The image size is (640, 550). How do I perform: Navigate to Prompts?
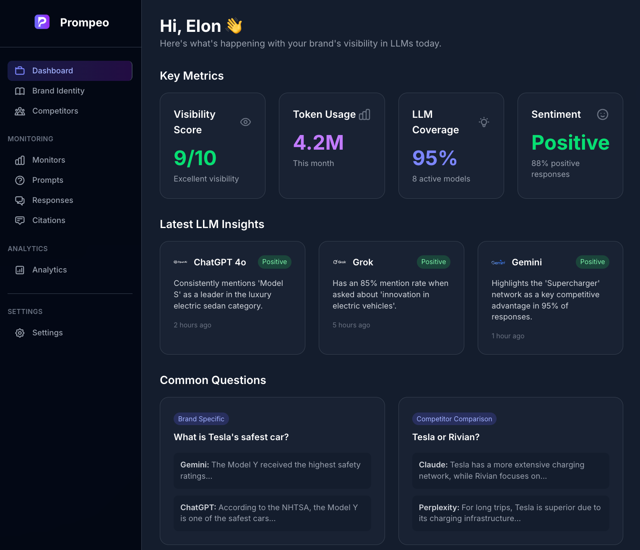70,180
